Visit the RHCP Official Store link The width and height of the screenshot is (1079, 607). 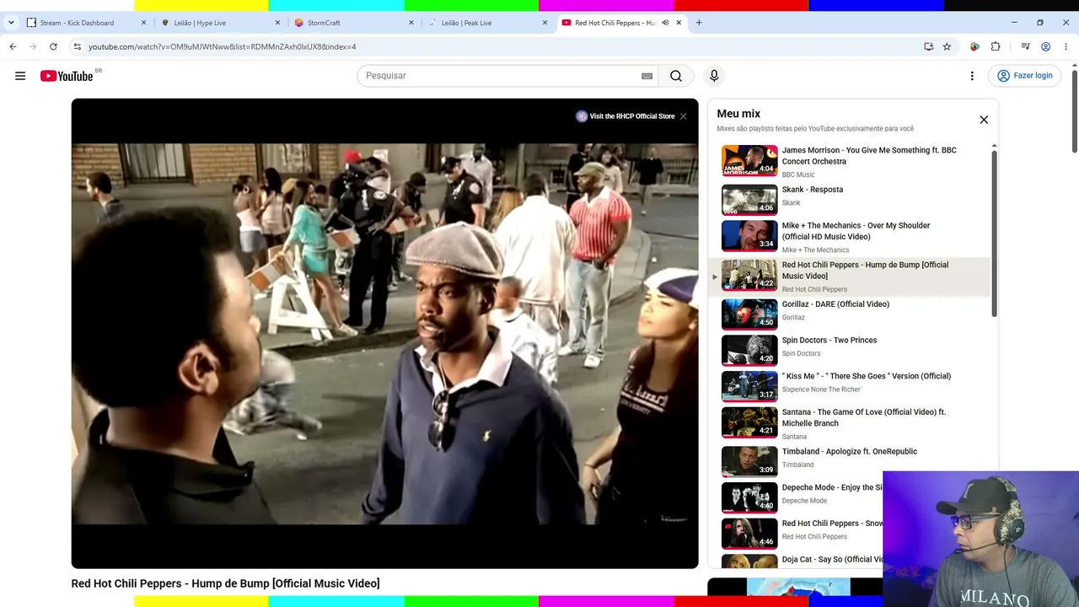(x=625, y=116)
